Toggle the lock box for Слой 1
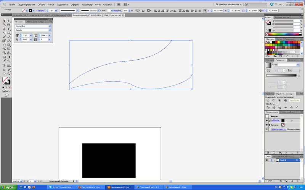Viewport: 305px width, 190px height. tap(270, 160)
